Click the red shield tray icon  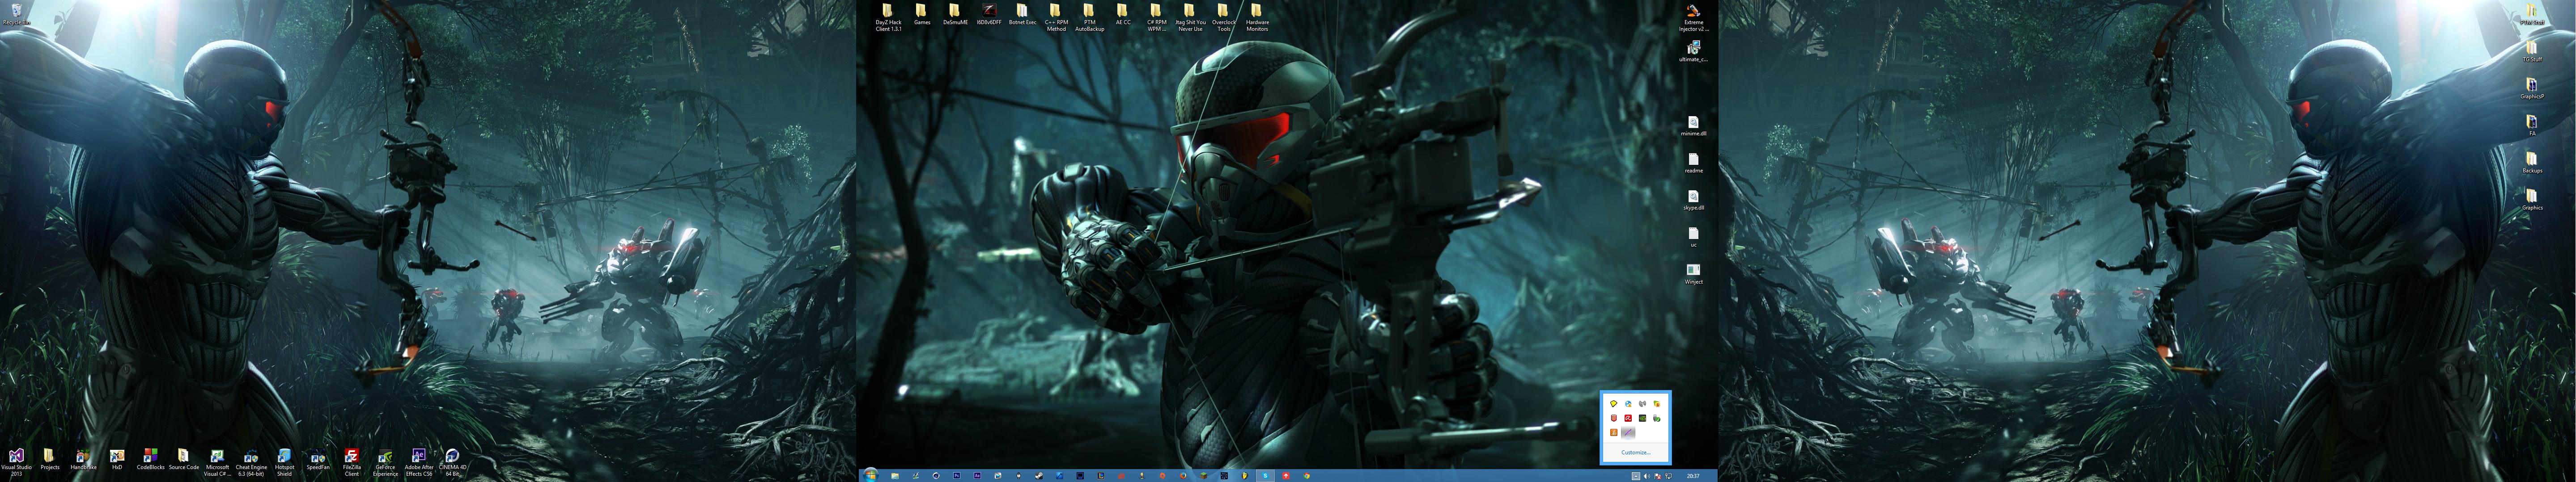(1614, 418)
